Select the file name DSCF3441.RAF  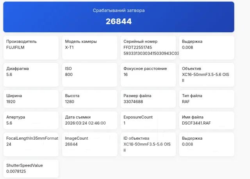196,123
